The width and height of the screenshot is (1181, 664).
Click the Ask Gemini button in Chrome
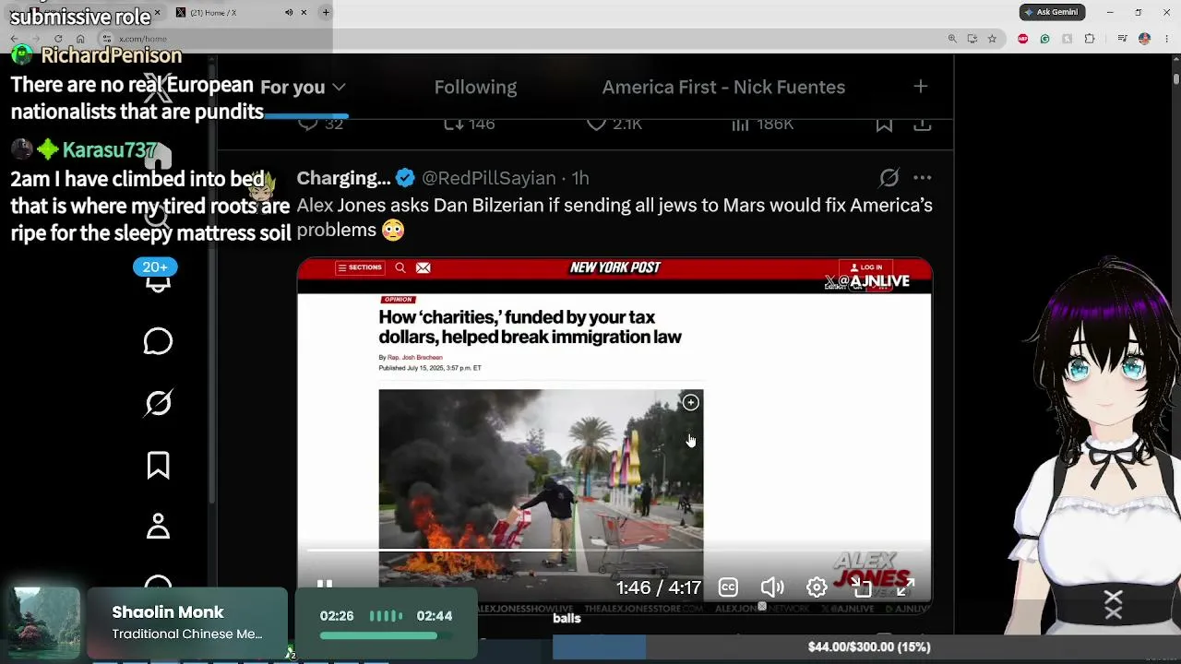pos(1053,12)
